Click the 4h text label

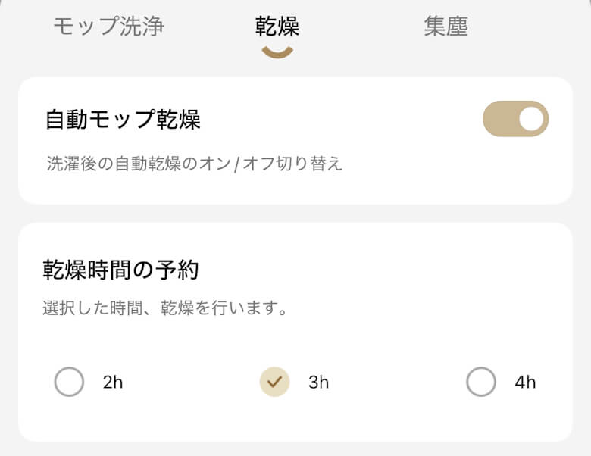525,383
